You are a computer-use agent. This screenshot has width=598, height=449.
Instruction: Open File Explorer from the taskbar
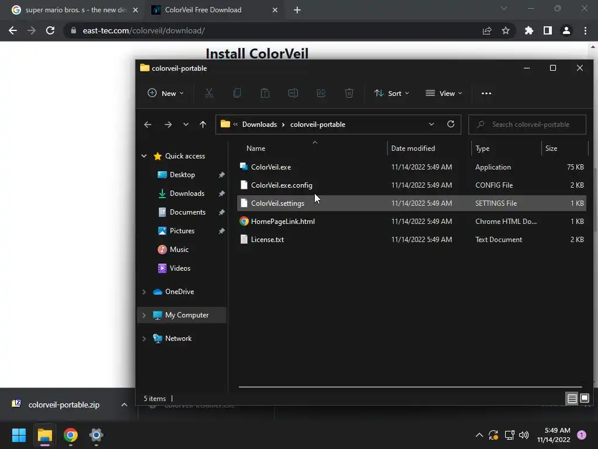coord(44,435)
